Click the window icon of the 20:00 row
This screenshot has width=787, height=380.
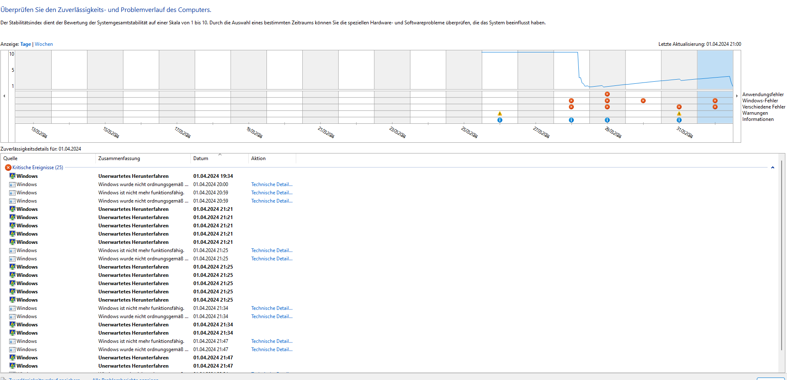(x=12, y=184)
